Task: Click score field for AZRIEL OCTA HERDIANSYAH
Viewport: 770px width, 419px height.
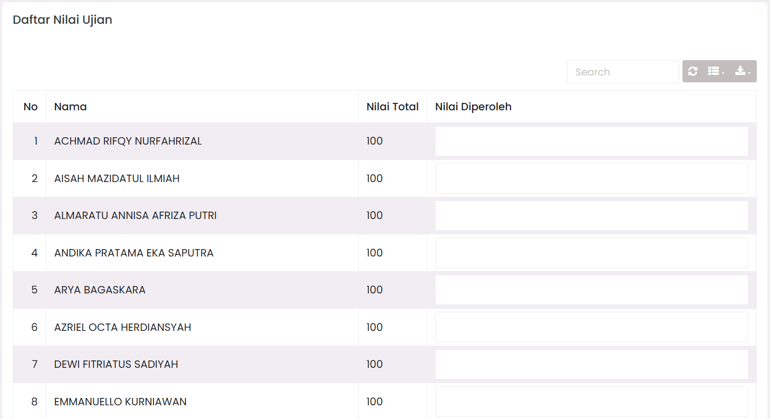Action: [591, 327]
